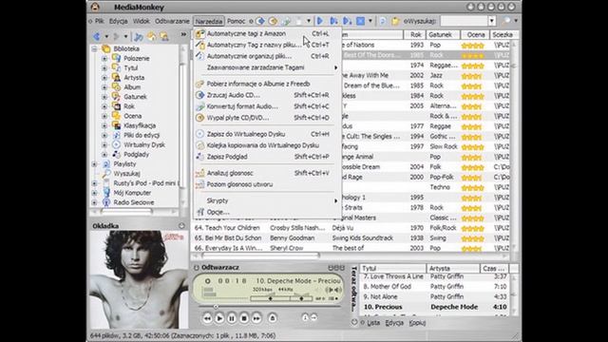
Task: Expand the Gatunek tree node
Action: pyautogui.click(x=104, y=97)
